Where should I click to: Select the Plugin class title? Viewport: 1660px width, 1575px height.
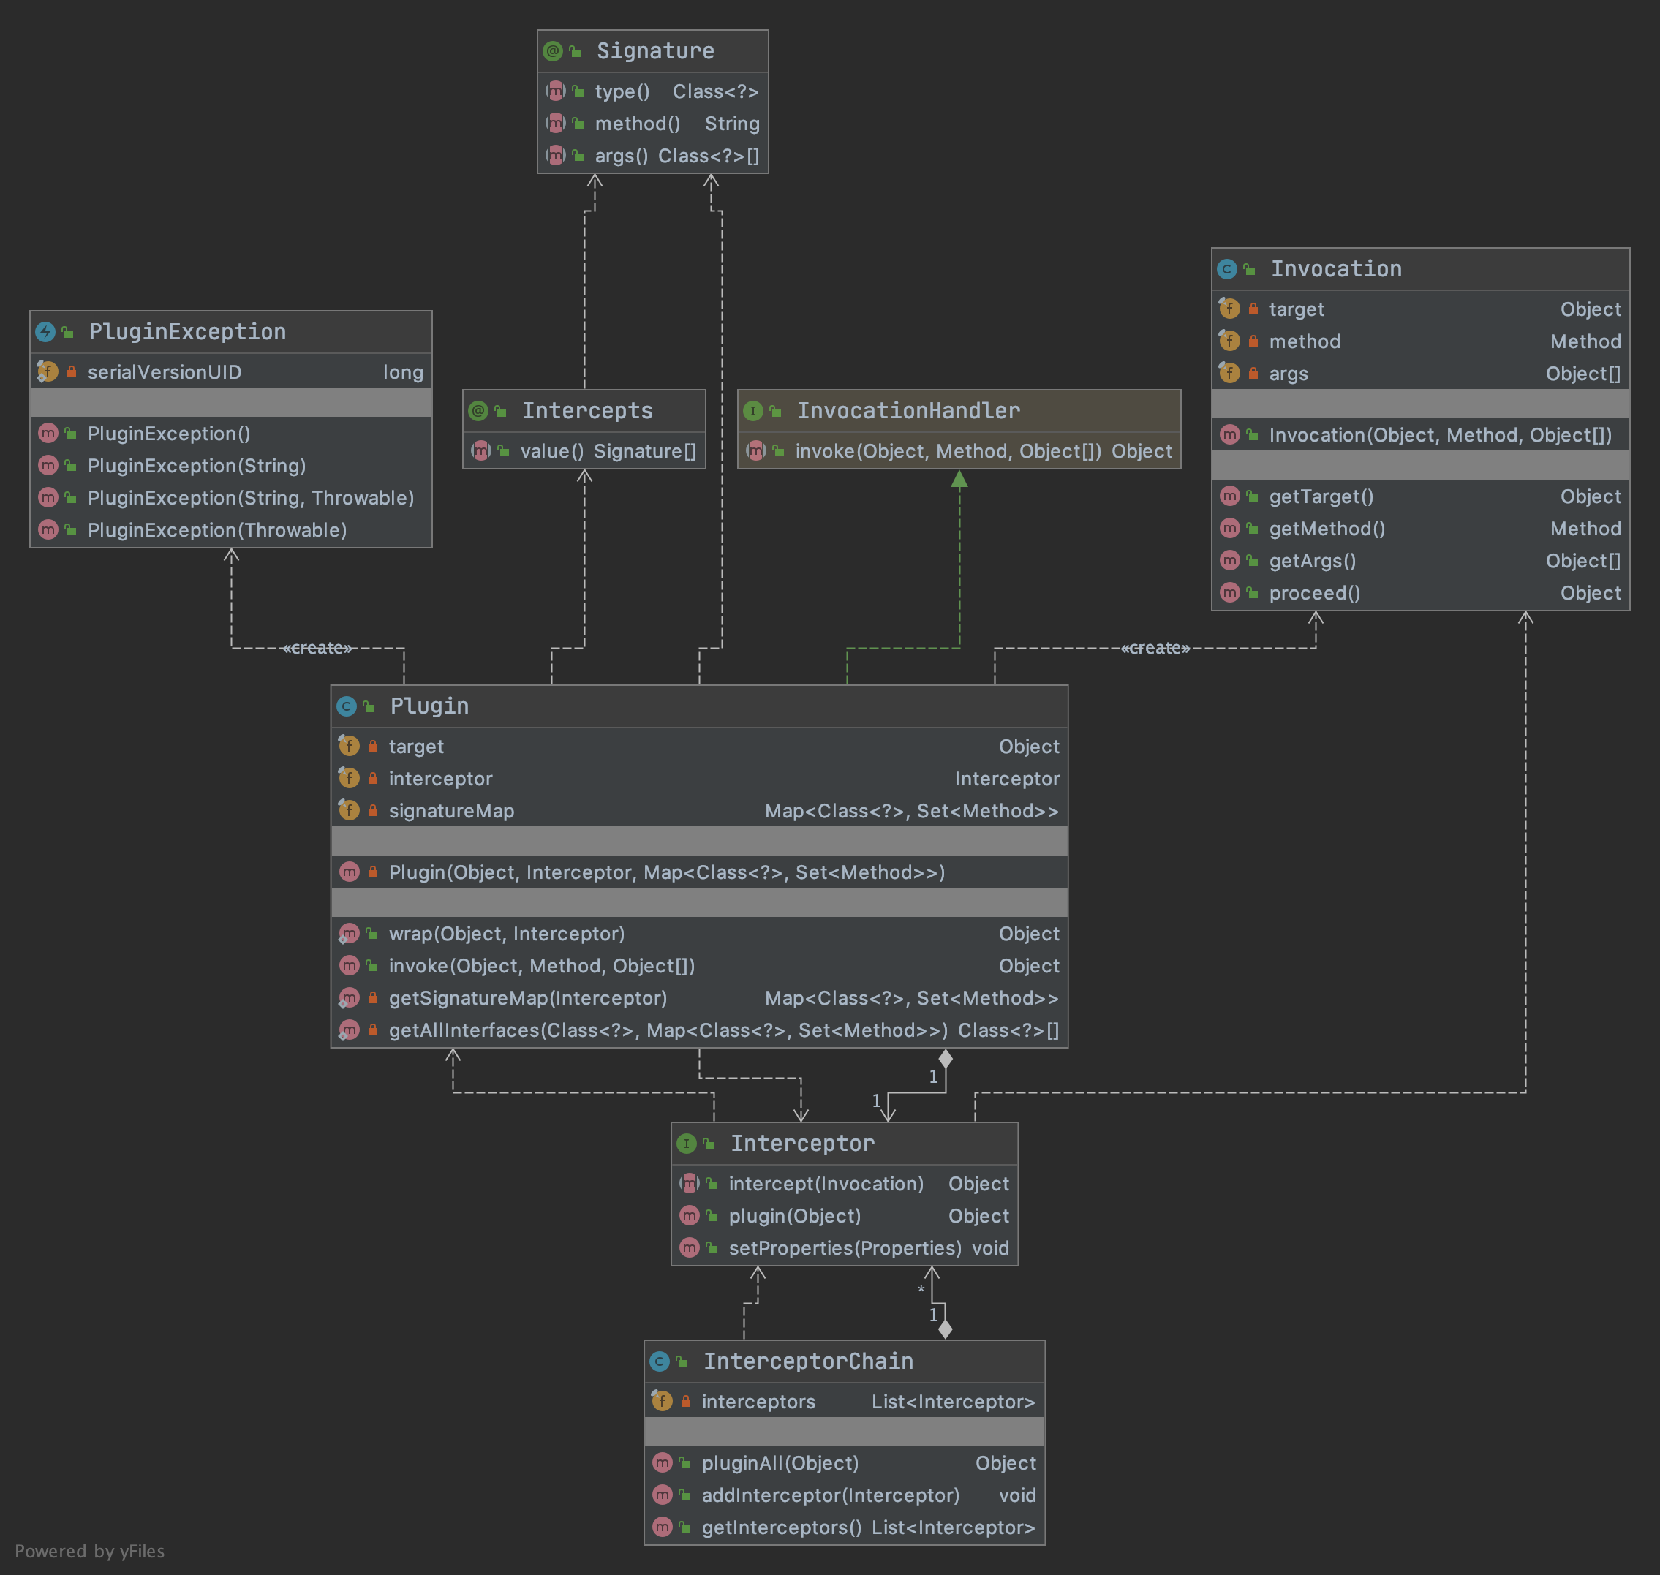click(429, 706)
